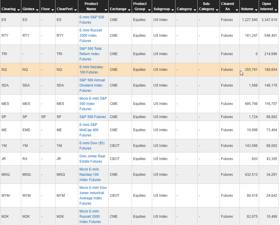Click the RX Globex code cell

[x=30, y=159]
